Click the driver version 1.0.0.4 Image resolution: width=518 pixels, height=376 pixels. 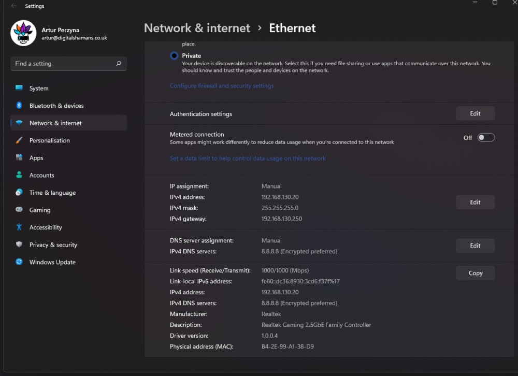tap(269, 336)
